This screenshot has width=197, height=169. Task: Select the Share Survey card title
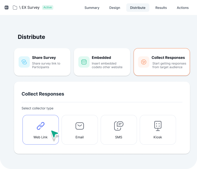click(x=44, y=57)
